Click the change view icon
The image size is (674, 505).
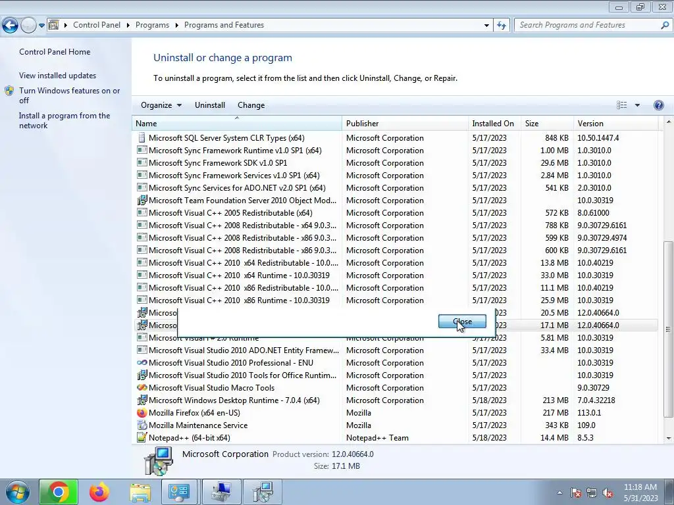click(x=621, y=105)
